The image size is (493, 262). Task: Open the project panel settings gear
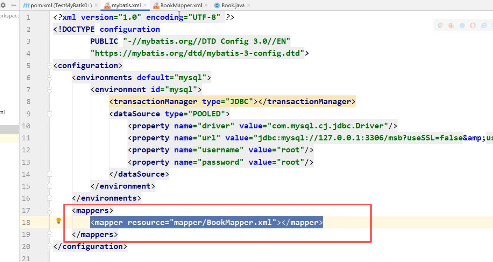tap(3, 6)
